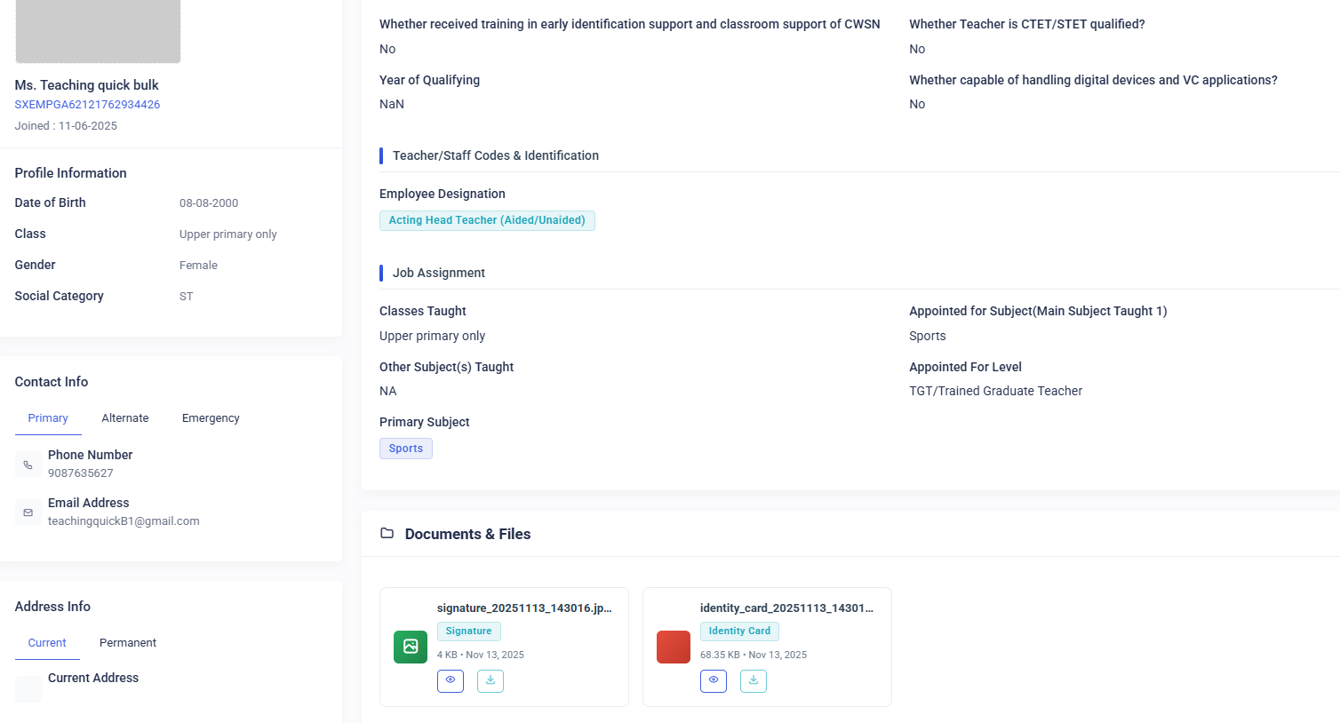Click the folder icon next to Documents & Files
The image size is (1340, 723).
coord(387,533)
